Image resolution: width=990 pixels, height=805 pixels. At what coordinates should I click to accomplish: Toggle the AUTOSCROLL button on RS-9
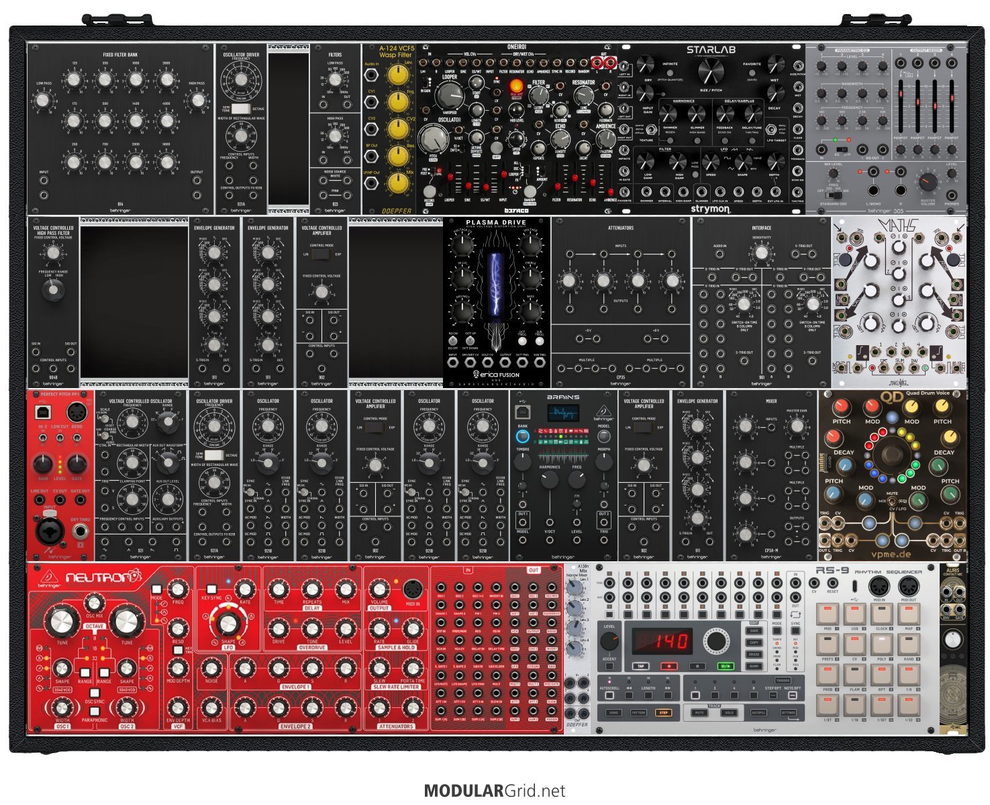coord(609,695)
